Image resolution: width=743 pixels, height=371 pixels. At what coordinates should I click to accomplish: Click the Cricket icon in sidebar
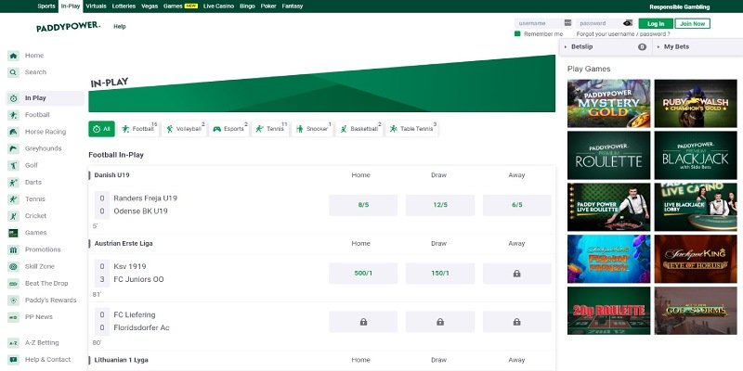(13, 216)
